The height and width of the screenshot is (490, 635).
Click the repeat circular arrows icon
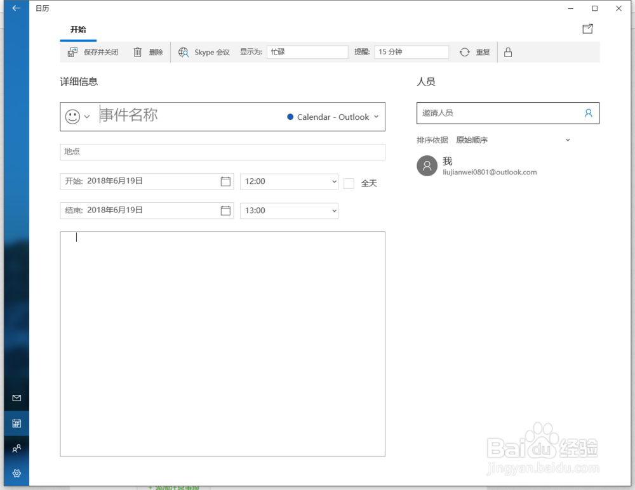[465, 52]
